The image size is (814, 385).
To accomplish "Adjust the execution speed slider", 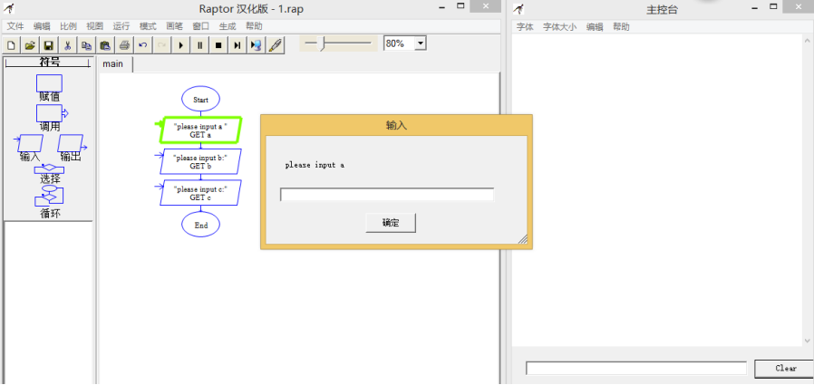I will click(323, 44).
